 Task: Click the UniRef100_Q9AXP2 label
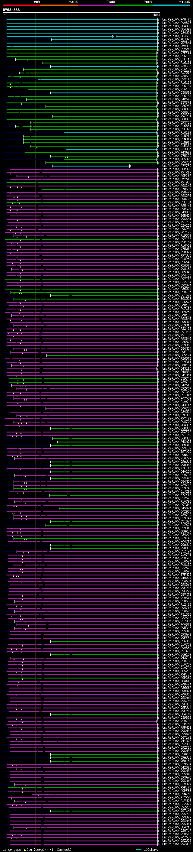[177, 754]
